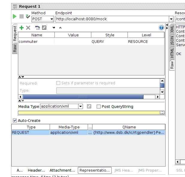Click the icon next to Media Type dropdown
The image size is (185, 177).
[x=89, y=106]
